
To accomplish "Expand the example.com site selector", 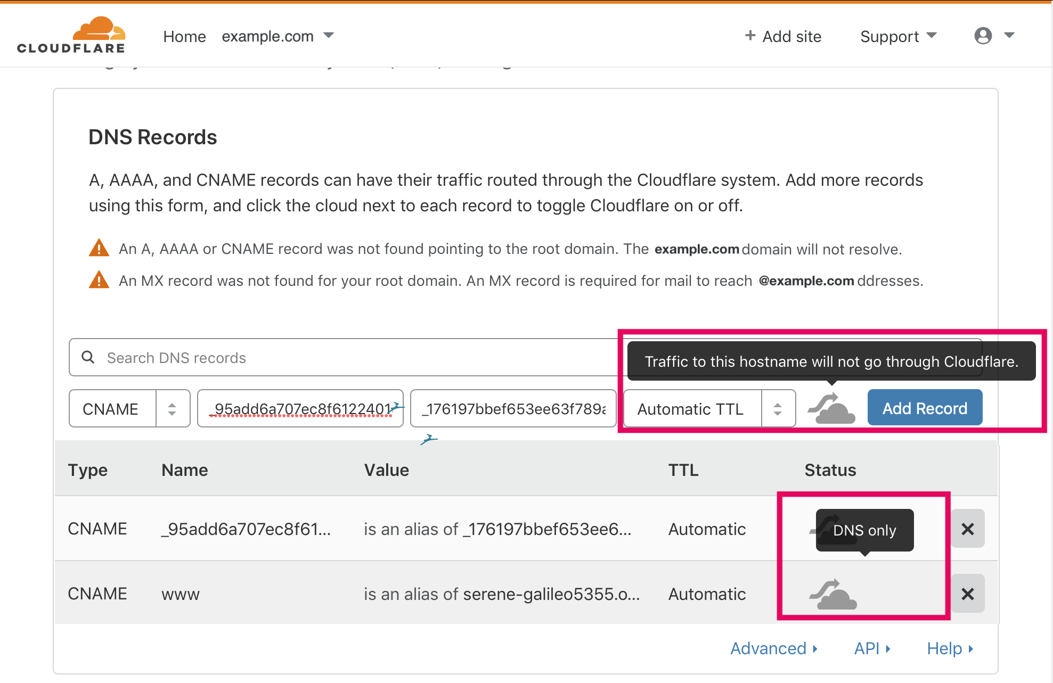I will (x=277, y=36).
